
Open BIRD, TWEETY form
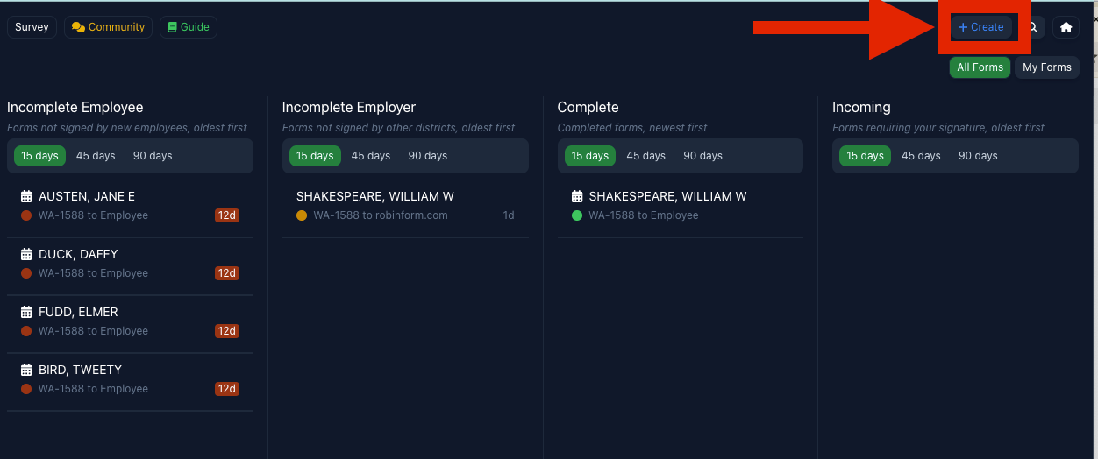tap(130, 379)
